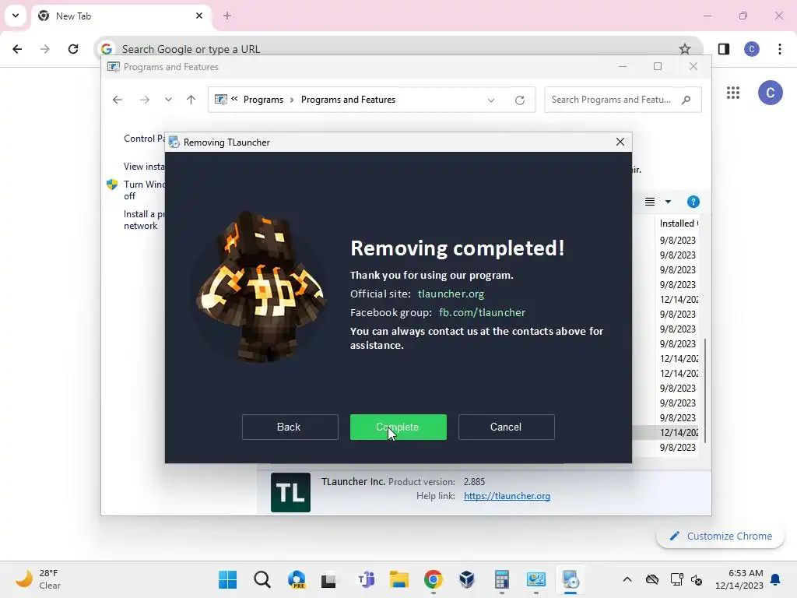Open the Windows Start menu
The height and width of the screenshot is (598, 797).
pyautogui.click(x=228, y=579)
